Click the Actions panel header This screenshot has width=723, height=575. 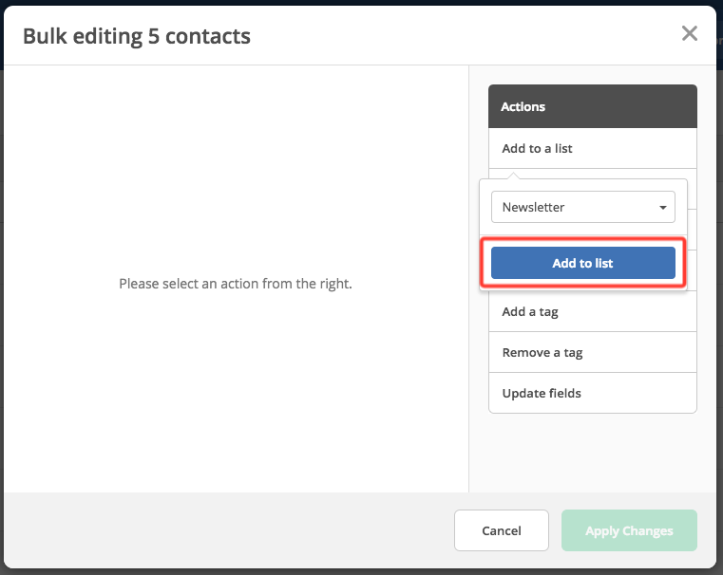[x=593, y=106]
